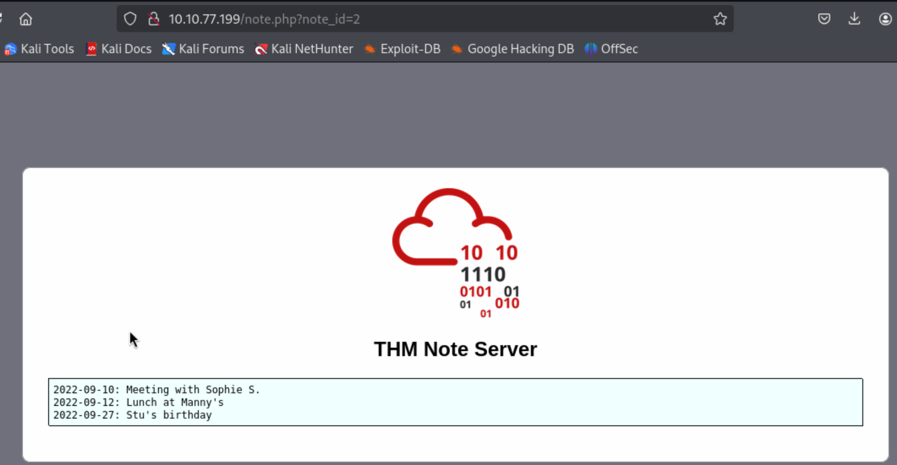
Task: Open the tracking protection shield icon
Action: click(x=130, y=19)
